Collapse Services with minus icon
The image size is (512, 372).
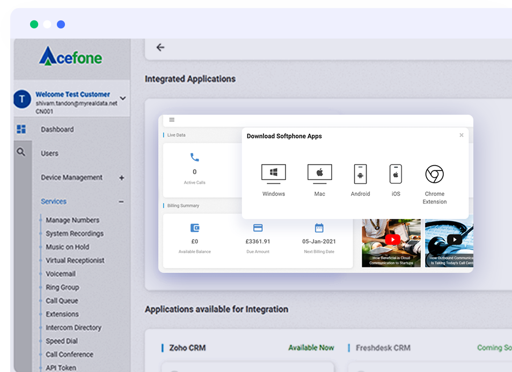point(121,202)
